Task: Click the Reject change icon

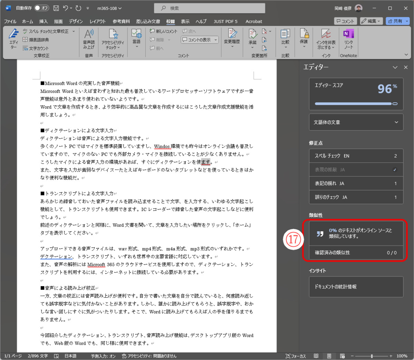Action: (x=264, y=31)
